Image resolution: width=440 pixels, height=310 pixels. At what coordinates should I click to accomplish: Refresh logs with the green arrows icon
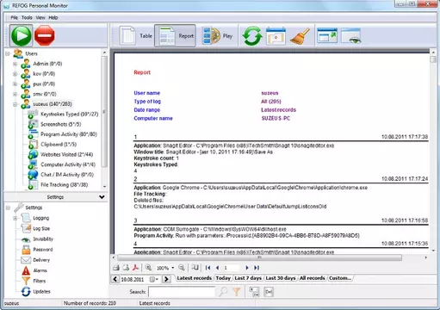[x=252, y=36]
